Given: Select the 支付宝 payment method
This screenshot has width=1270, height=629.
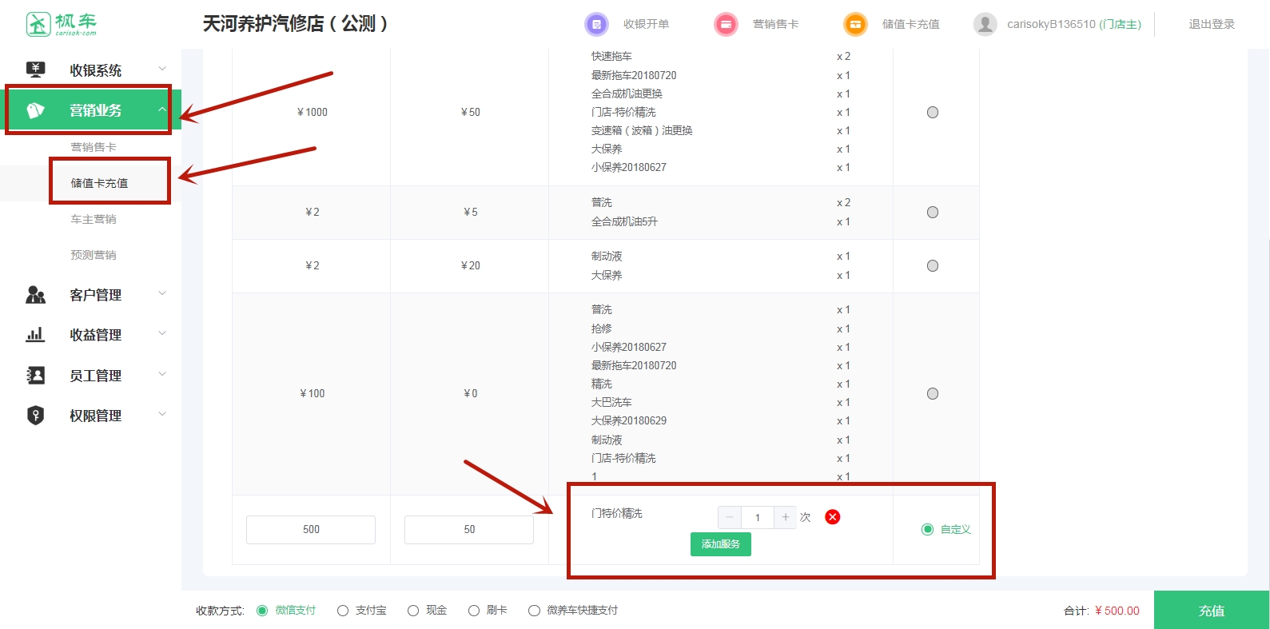Looking at the screenshot, I should coord(343,611).
